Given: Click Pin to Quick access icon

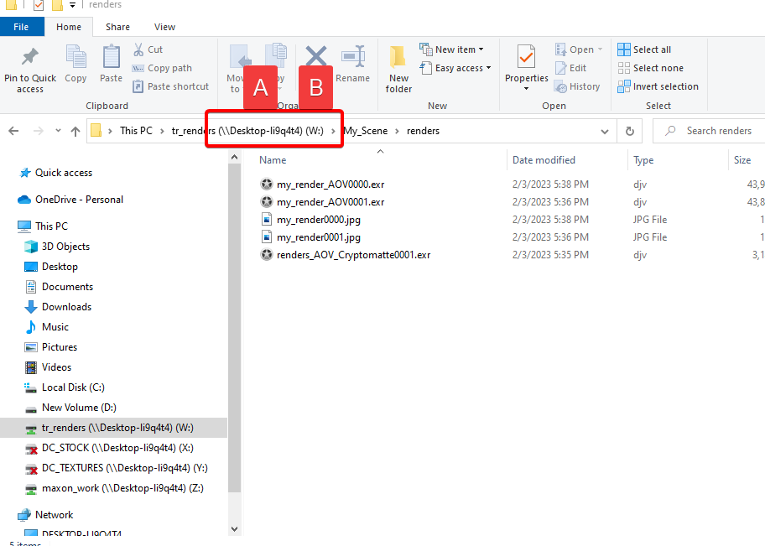Looking at the screenshot, I should pos(29,58).
